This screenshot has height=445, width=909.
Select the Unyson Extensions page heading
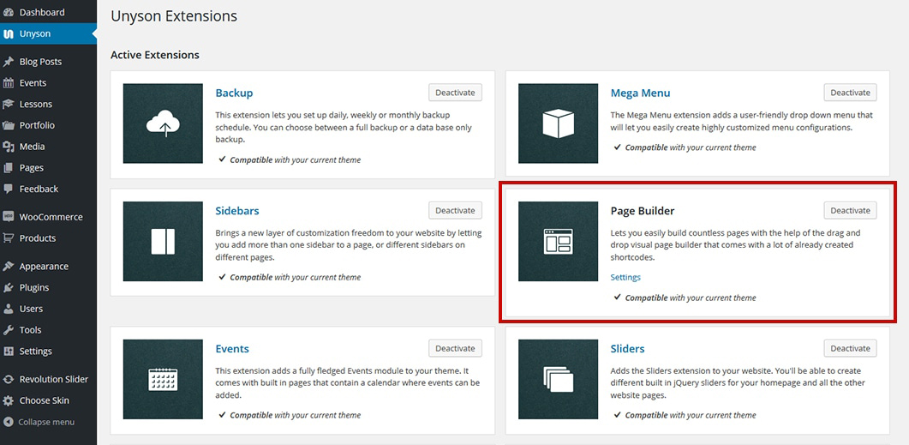[174, 16]
